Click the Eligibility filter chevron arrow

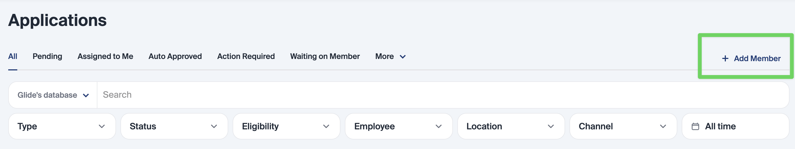click(326, 126)
